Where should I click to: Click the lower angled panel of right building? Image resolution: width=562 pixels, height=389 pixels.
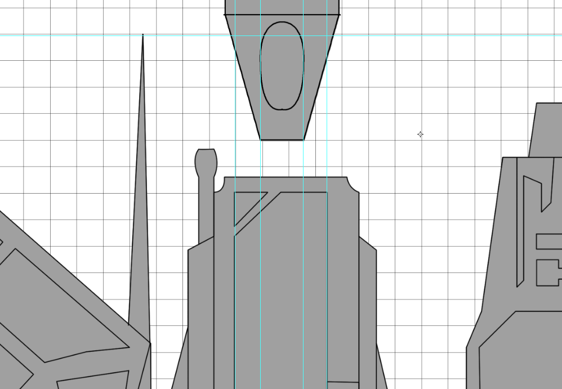524,355
